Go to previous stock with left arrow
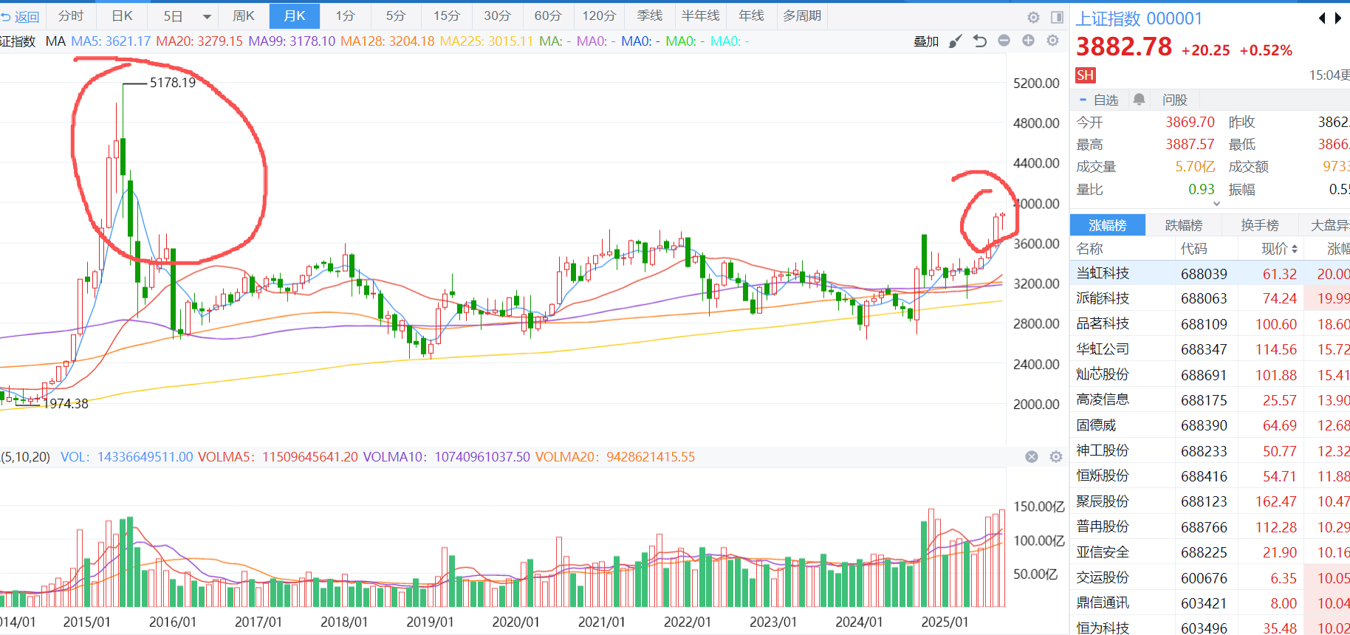The height and width of the screenshot is (635, 1350). (1322, 18)
